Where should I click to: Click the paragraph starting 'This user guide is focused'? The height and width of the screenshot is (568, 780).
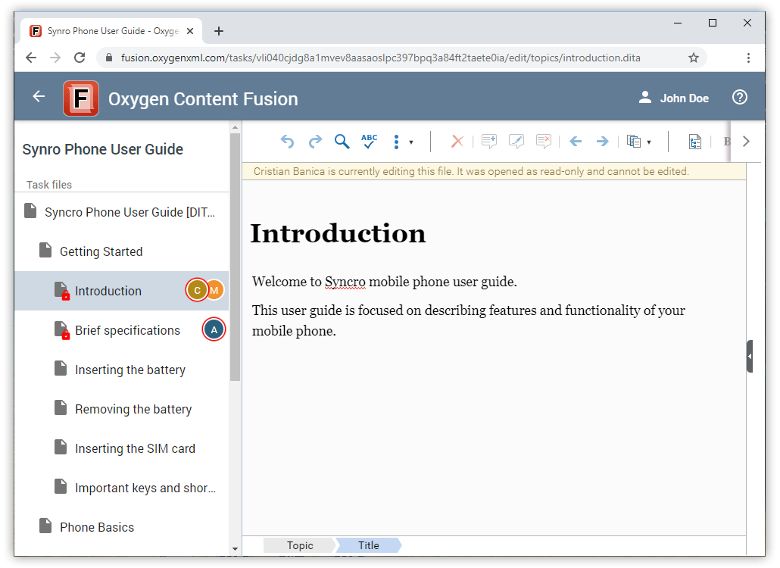point(469,321)
